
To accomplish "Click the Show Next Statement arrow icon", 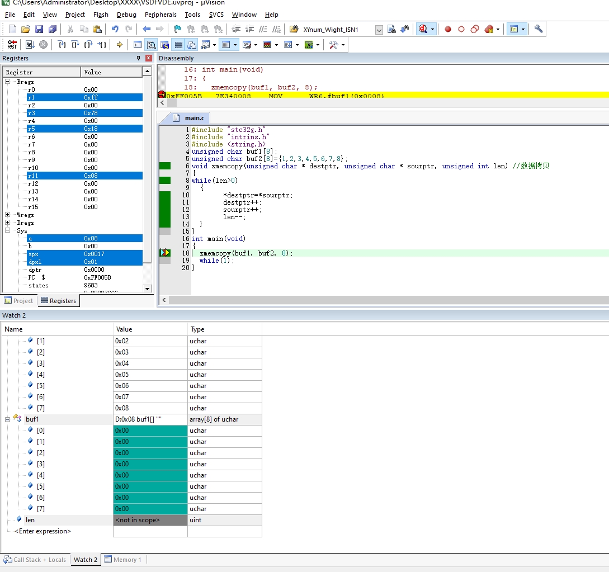I will [x=120, y=45].
